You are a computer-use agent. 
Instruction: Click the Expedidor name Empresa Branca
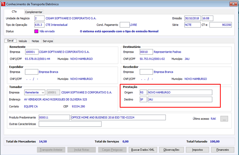tap(48, 72)
